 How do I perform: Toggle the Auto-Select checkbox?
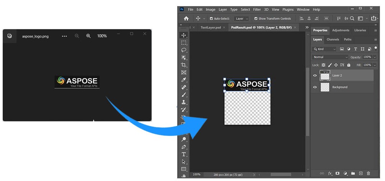[211, 18]
